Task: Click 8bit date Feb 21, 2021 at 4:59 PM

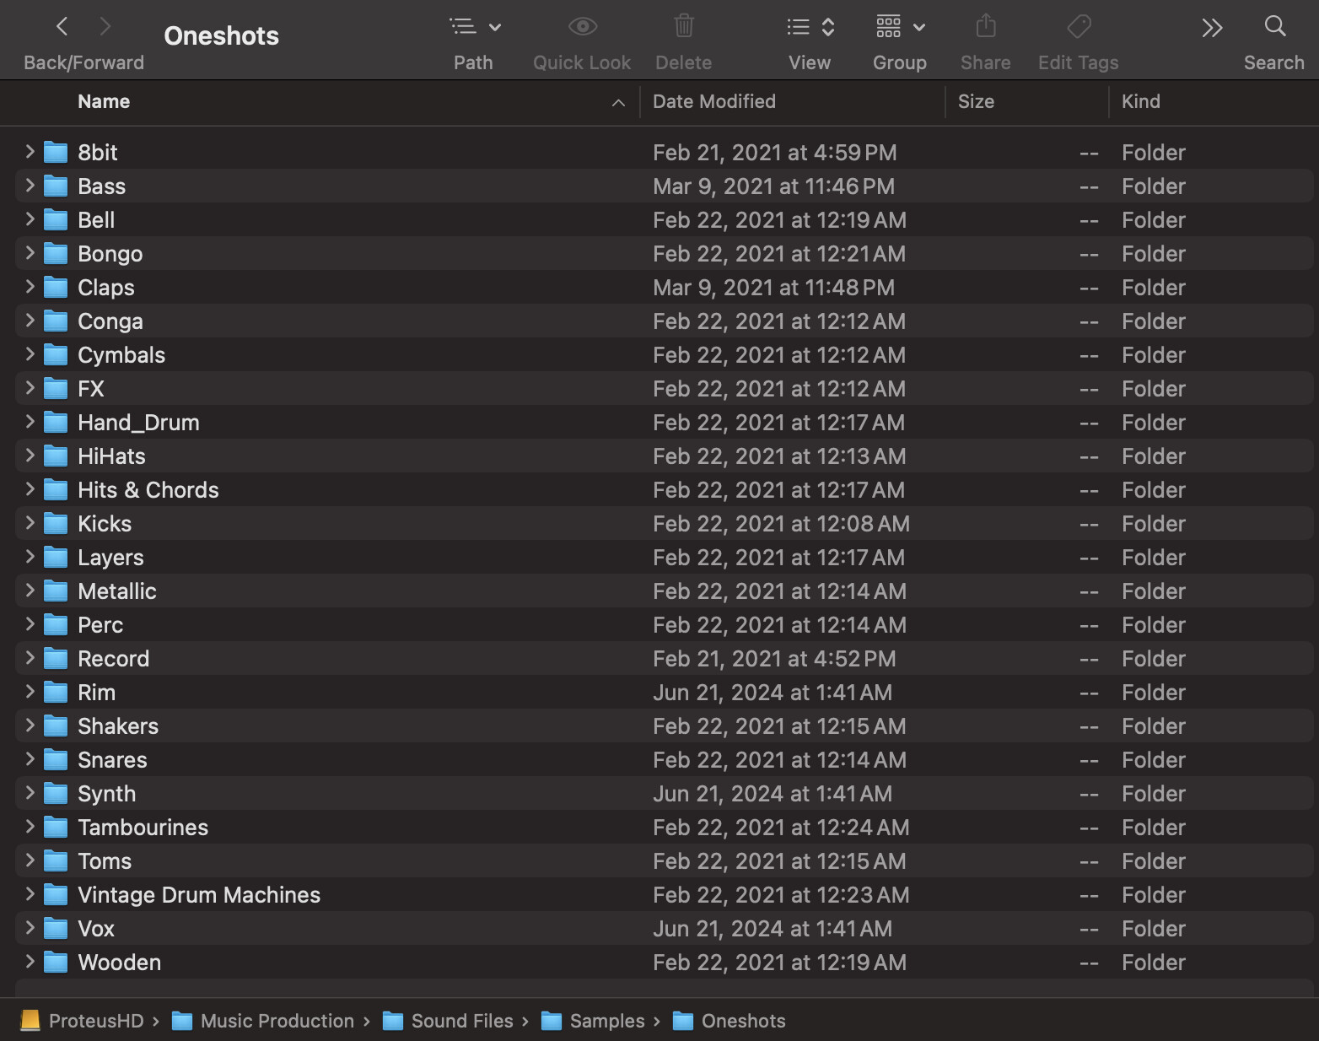Action: pos(774,153)
